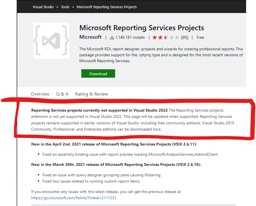Image resolution: width=256 pixels, height=206 pixels.
Task: Click the custom report items fix bullet
Action: pyautogui.click(x=91, y=181)
